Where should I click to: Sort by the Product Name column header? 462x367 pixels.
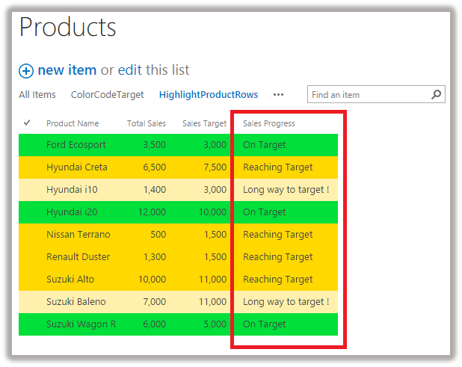coord(73,123)
